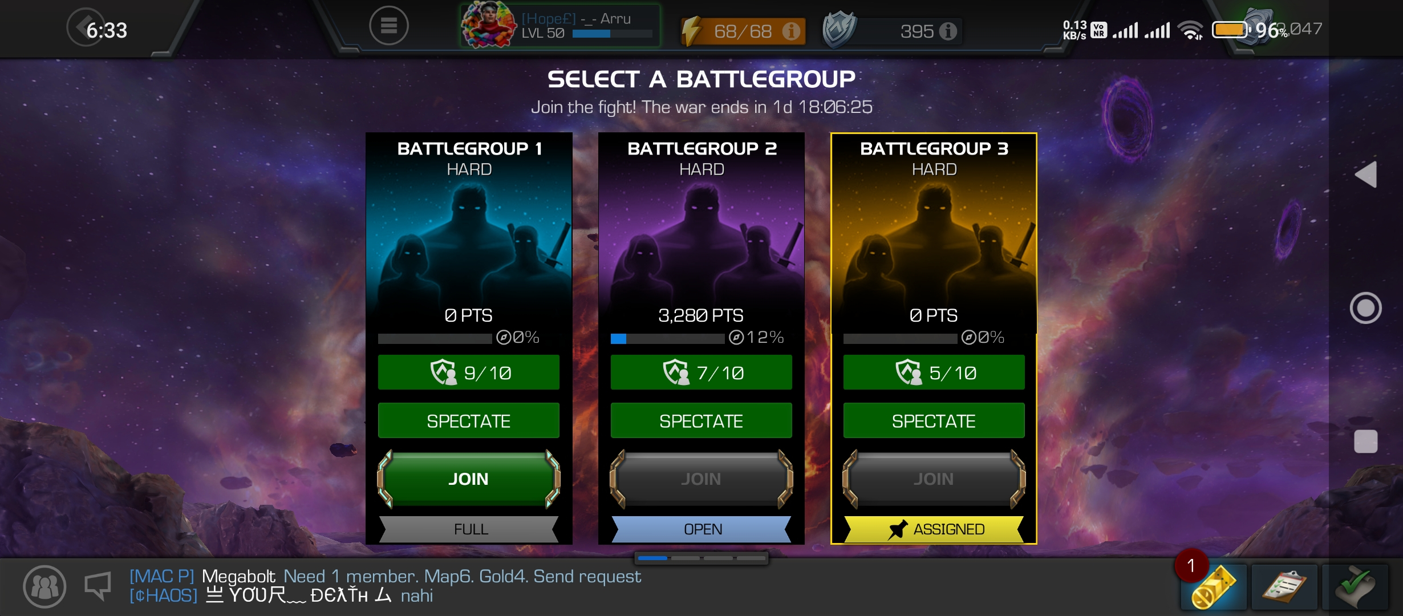Tap the energy info icon beside 68/68
The width and height of the screenshot is (1403, 616).
click(791, 31)
